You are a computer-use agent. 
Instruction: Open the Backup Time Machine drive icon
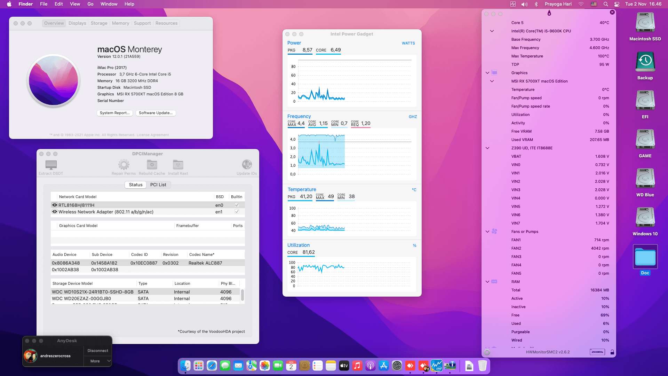645,62
